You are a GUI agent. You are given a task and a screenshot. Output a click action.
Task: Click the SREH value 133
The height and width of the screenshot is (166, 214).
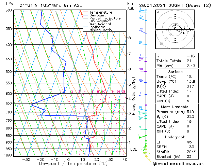[191, 147]
